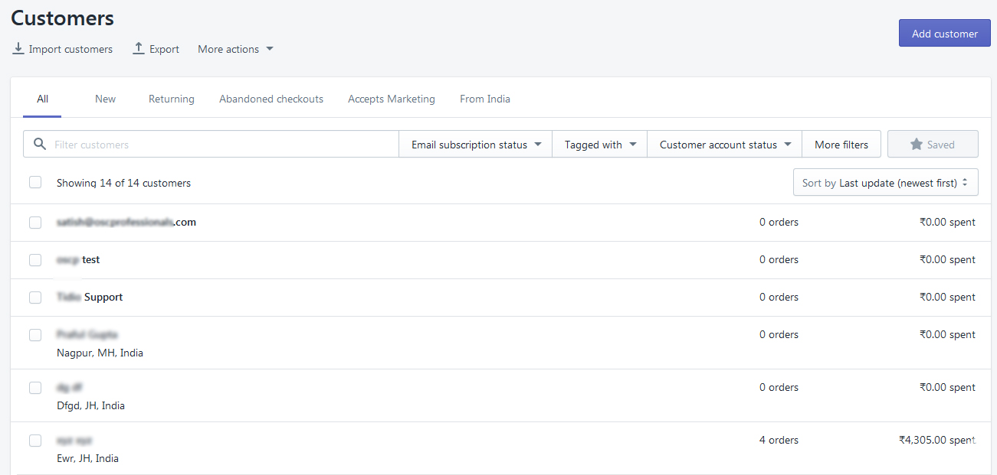Click the Export button
Screen dimensions: 997x475
coord(156,49)
